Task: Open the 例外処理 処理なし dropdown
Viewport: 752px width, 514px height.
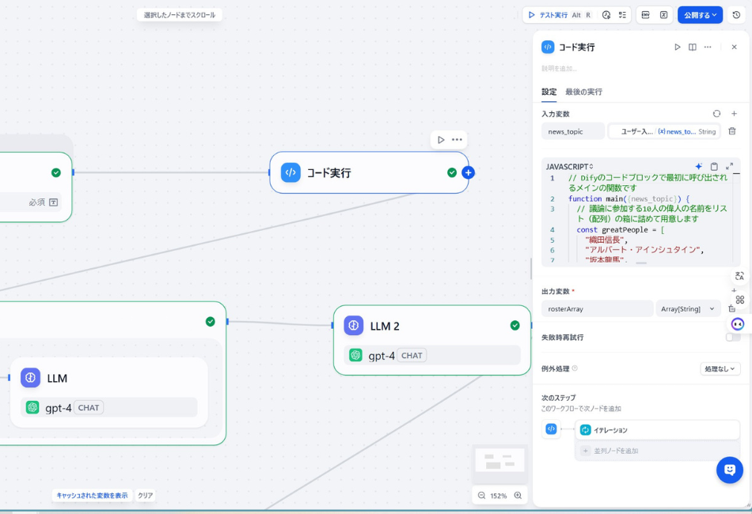Action: pos(722,368)
